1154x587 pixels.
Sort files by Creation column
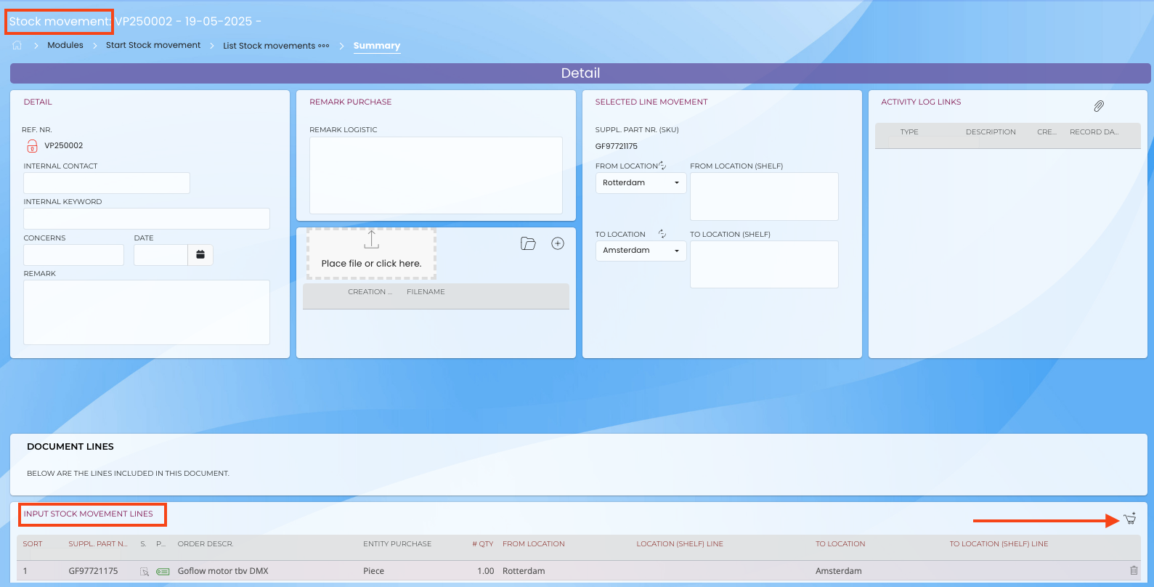[370, 292]
